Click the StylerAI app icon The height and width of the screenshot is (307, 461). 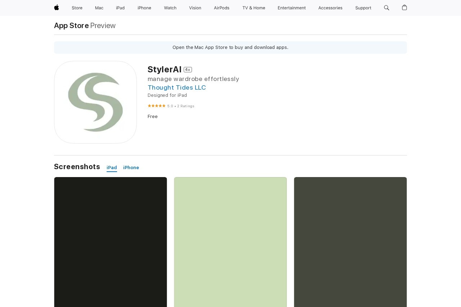pyautogui.click(x=95, y=102)
